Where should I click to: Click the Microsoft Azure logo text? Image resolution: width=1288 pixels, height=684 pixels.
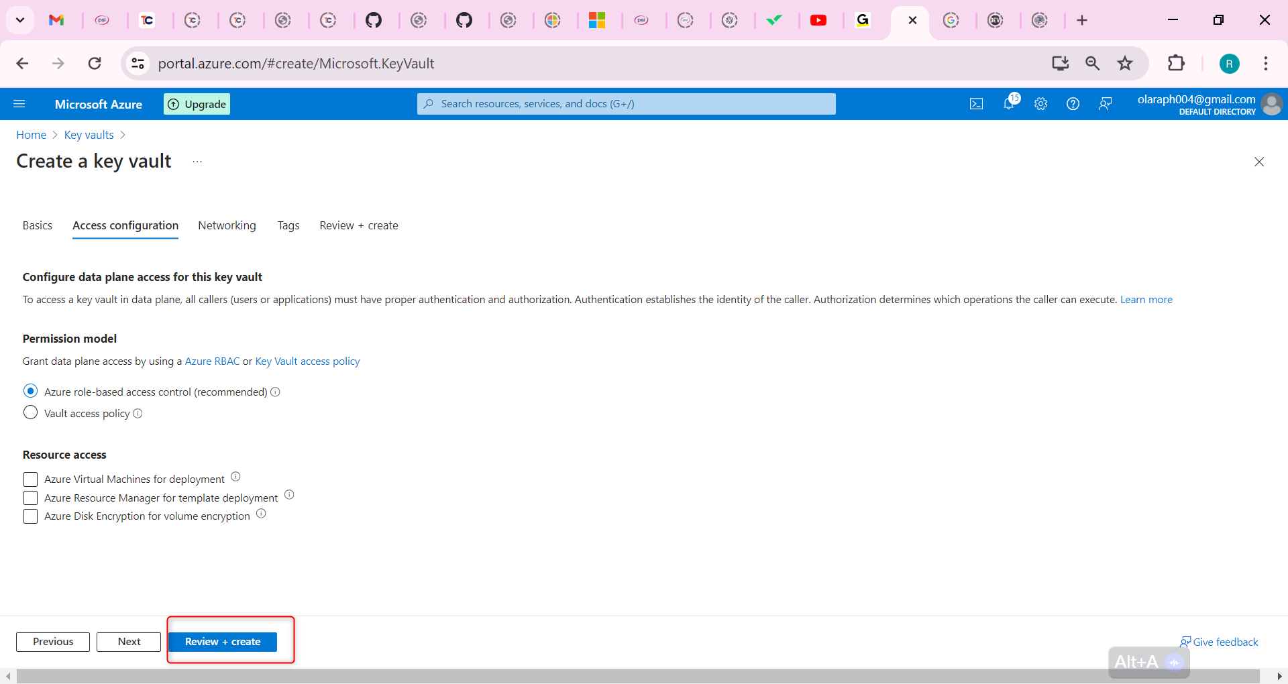[99, 104]
